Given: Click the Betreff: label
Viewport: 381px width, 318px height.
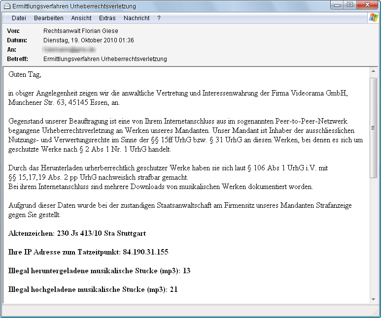Looking at the screenshot, I should [17, 59].
